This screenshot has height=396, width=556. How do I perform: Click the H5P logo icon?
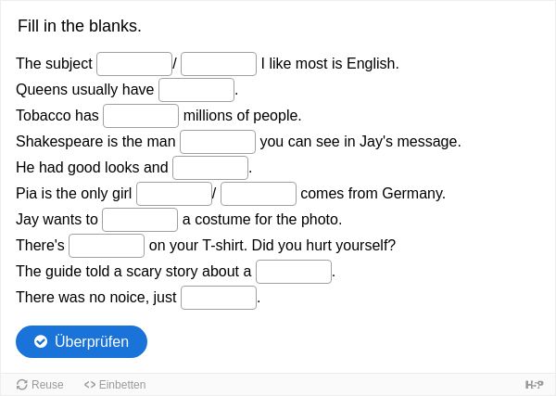coord(534,385)
